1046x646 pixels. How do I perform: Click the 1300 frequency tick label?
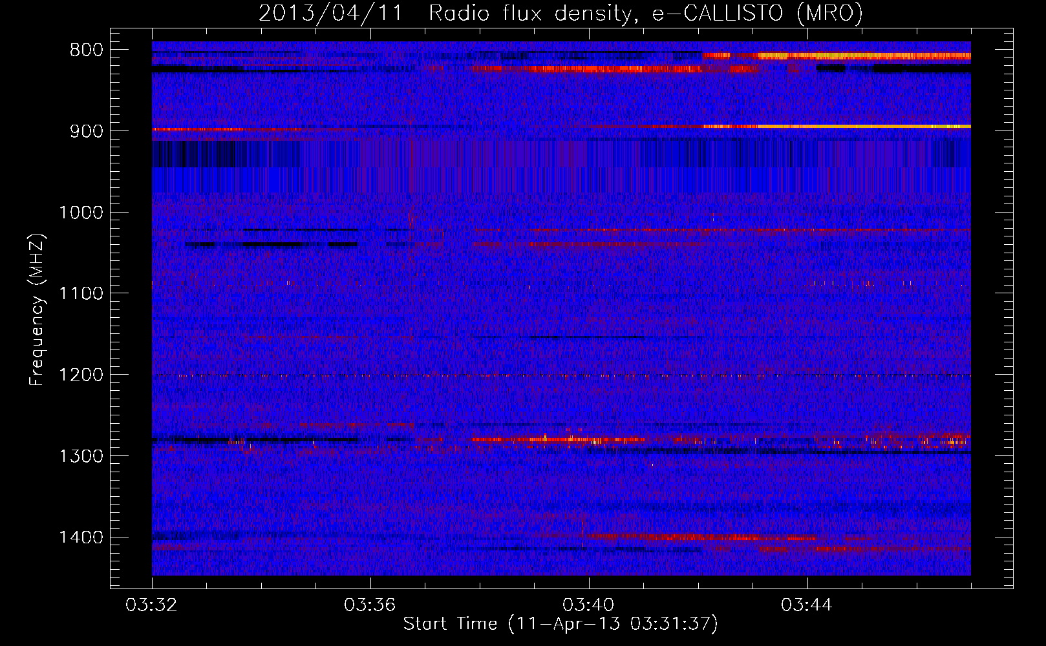[x=81, y=457]
